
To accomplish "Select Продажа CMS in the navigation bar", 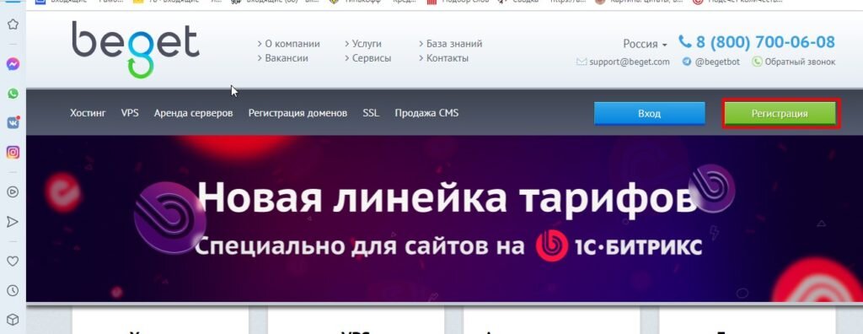I will [426, 113].
